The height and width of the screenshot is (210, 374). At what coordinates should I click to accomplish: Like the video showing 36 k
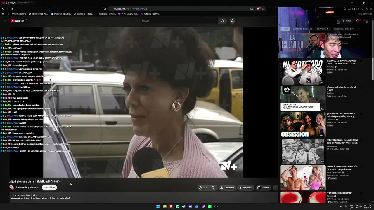click(x=203, y=188)
